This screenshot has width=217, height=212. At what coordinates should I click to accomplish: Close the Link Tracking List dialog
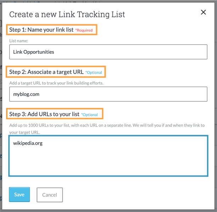pyautogui.click(x=203, y=12)
